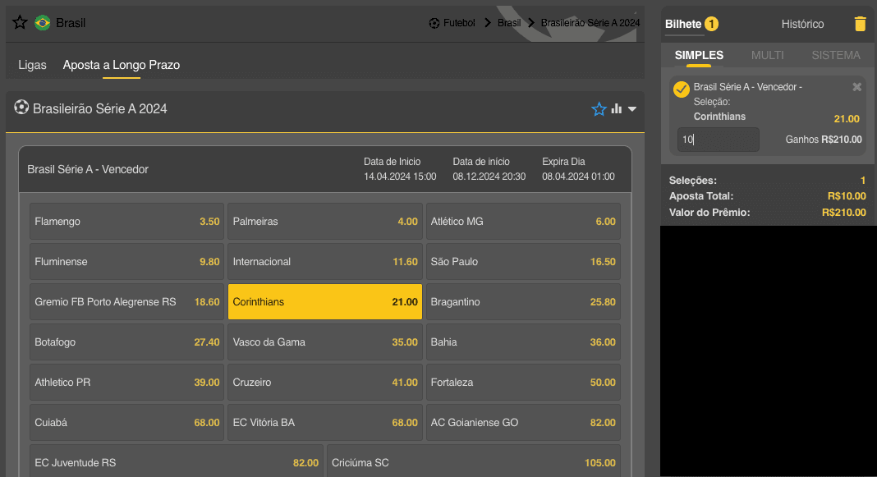Click the 08.12.2024 20:30 date
Viewport: 877px width, 477px height.
point(489,177)
